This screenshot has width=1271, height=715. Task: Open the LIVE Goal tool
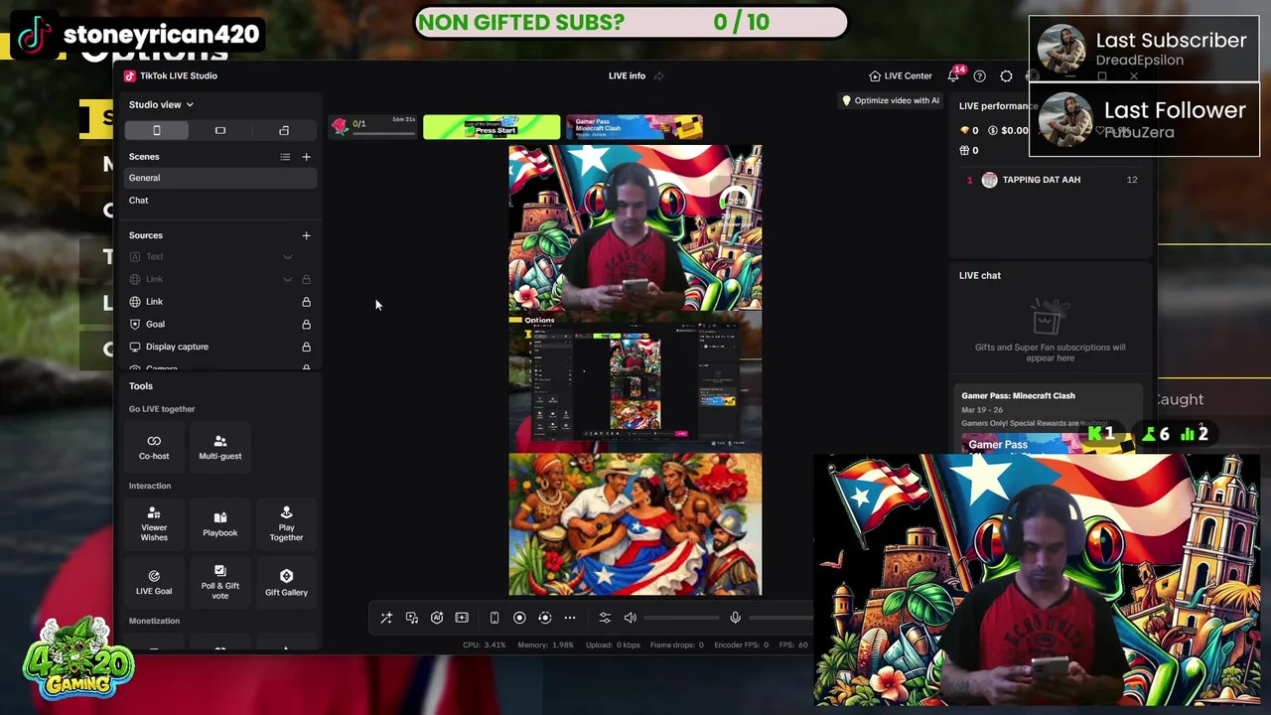[x=154, y=582]
